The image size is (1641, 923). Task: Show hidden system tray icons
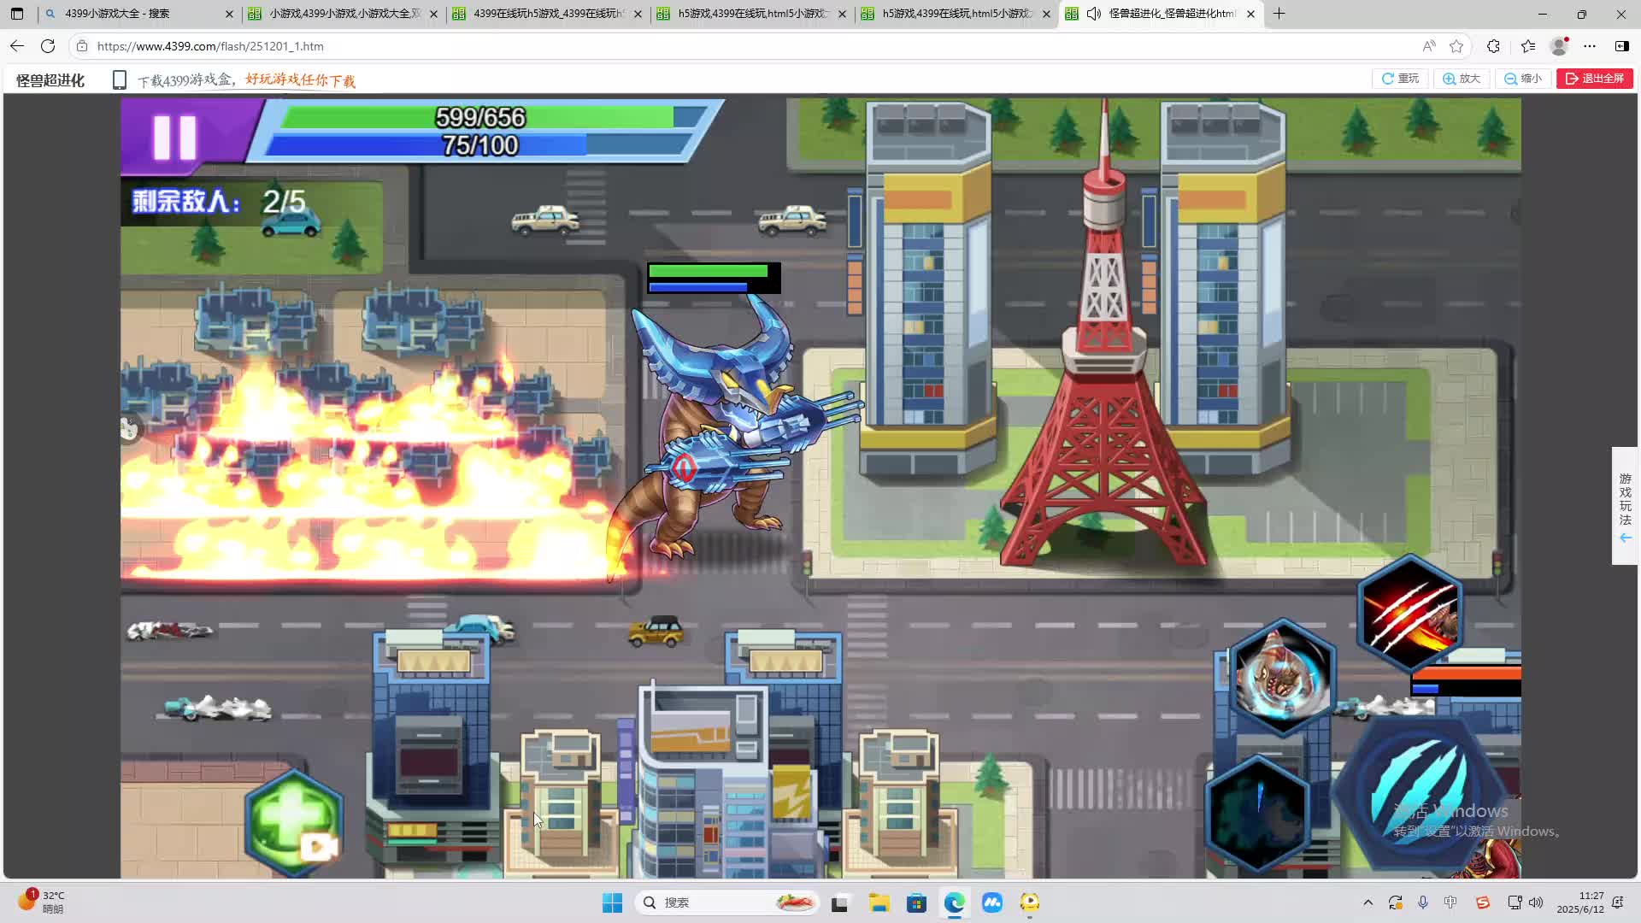[x=1367, y=902]
